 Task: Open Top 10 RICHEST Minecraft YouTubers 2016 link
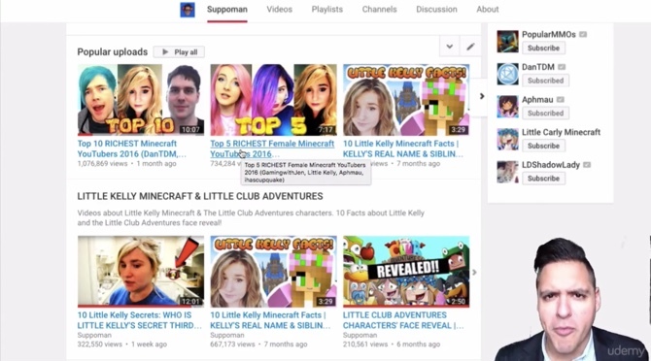click(x=132, y=148)
